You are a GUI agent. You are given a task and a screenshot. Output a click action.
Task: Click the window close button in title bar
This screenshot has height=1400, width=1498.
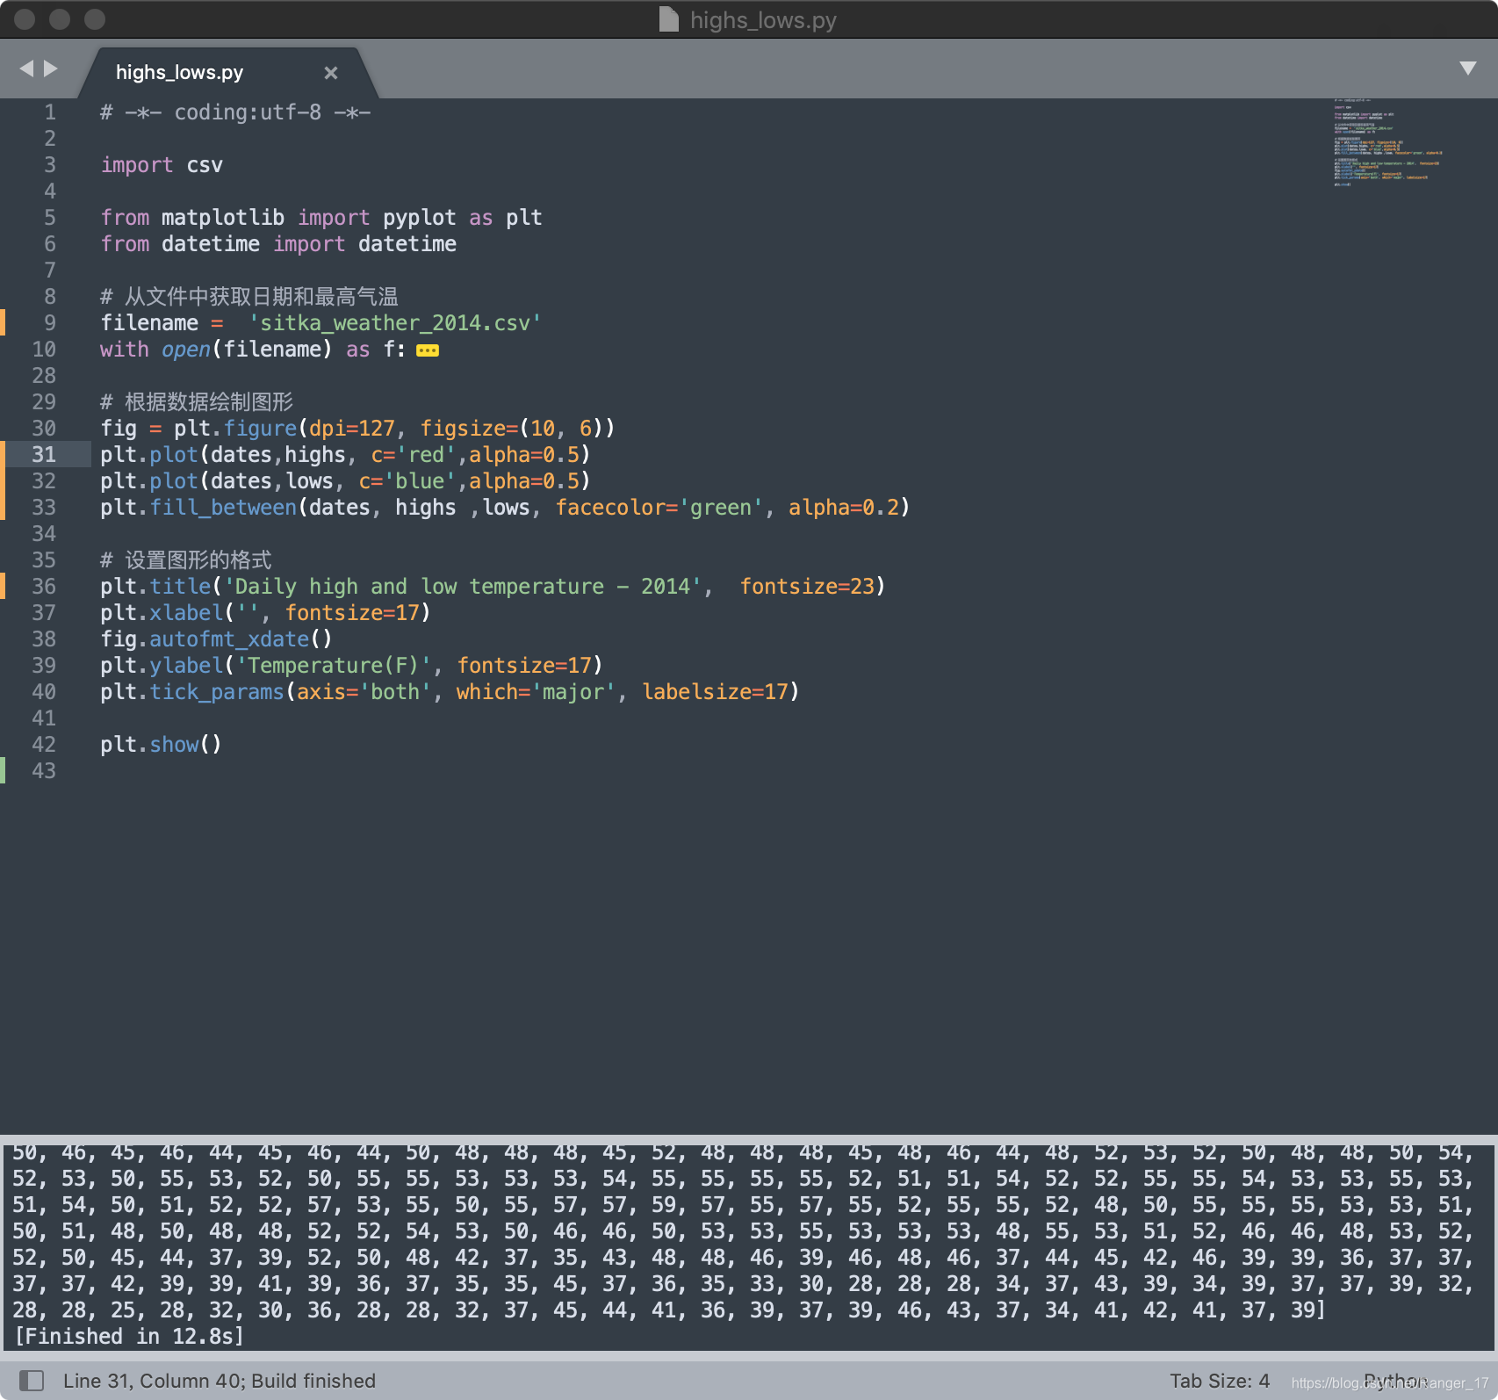(x=25, y=19)
